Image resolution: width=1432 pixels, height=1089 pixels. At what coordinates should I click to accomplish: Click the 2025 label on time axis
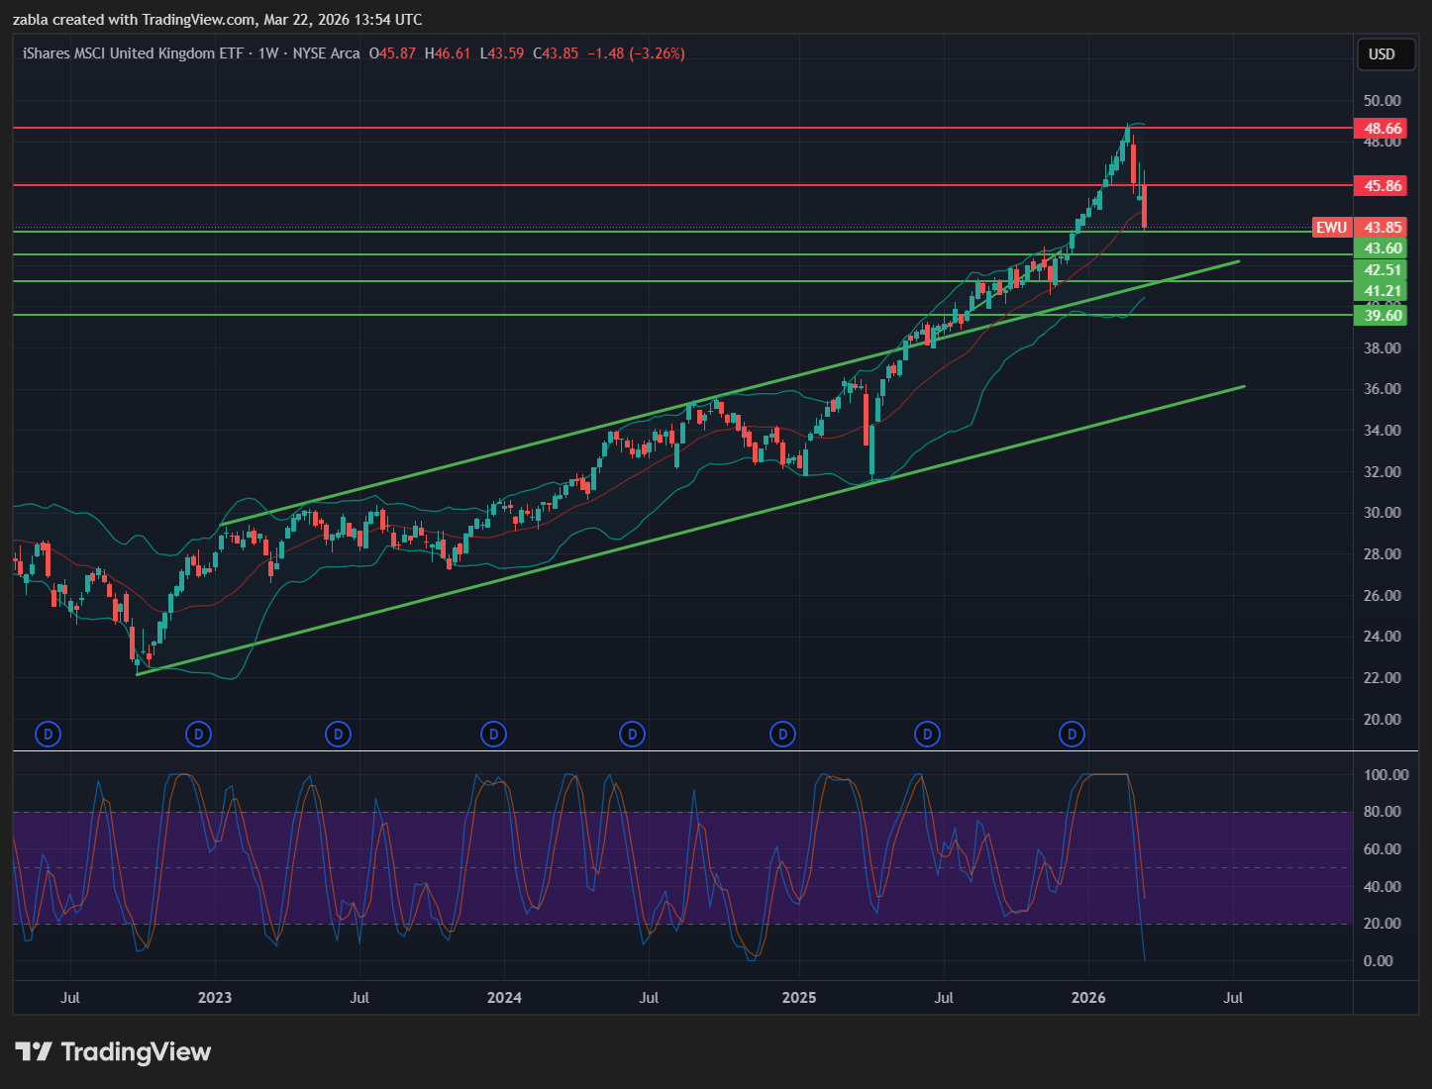click(799, 997)
